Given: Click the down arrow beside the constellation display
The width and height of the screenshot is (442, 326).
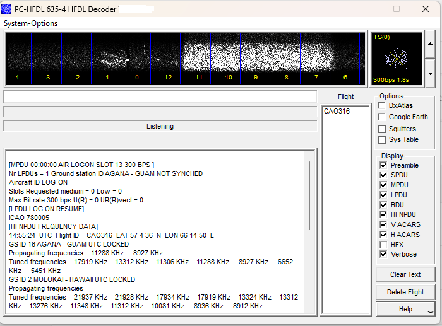Looking at the screenshot, I should [430, 73].
